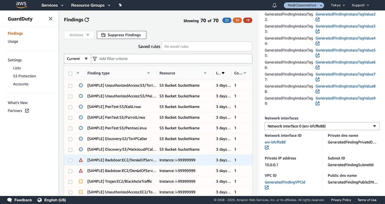Image resolution: width=385 pixels, height=204 pixels.
Task: Click severity icon for Discovery:S3/TorIPCaller
Action: click(81, 139)
